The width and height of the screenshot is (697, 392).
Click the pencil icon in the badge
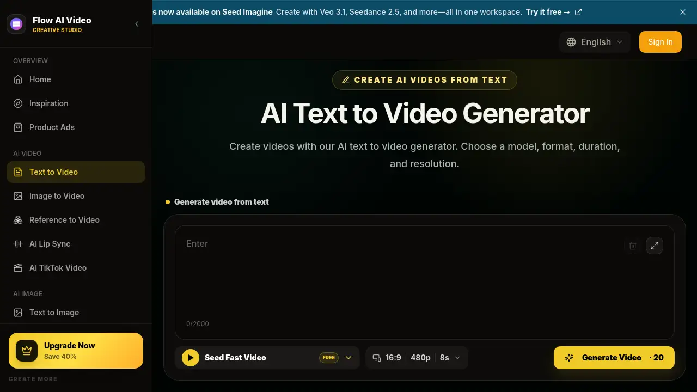[346, 80]
